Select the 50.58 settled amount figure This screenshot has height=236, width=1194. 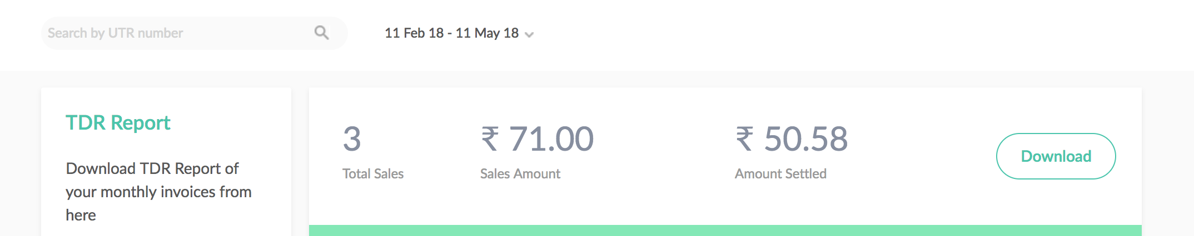tap(806, 138)
